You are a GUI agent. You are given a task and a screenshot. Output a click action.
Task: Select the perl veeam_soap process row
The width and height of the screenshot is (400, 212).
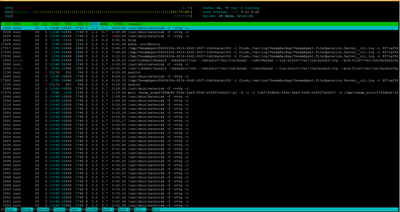[x=177, y=93]
